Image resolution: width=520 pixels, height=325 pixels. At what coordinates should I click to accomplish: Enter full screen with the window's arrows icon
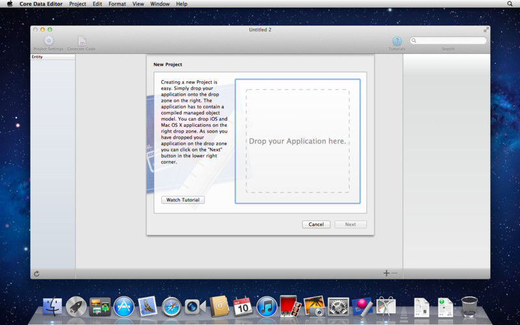486,29
